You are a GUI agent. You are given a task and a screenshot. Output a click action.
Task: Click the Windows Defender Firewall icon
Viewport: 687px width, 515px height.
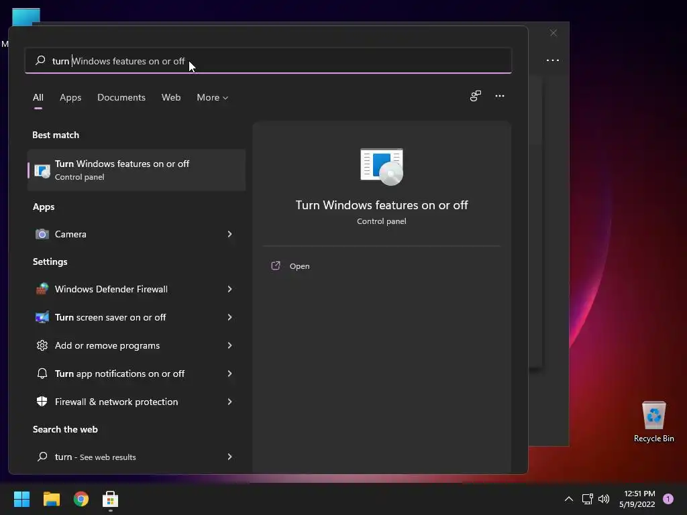pyautogui.click(x=42, y=289)
